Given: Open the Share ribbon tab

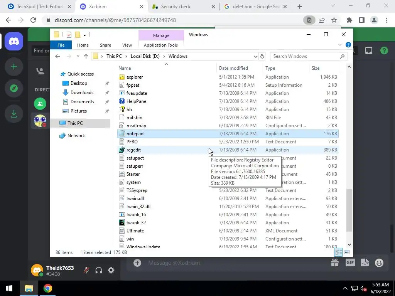Looking at the screenshot, I should [105, 45].
